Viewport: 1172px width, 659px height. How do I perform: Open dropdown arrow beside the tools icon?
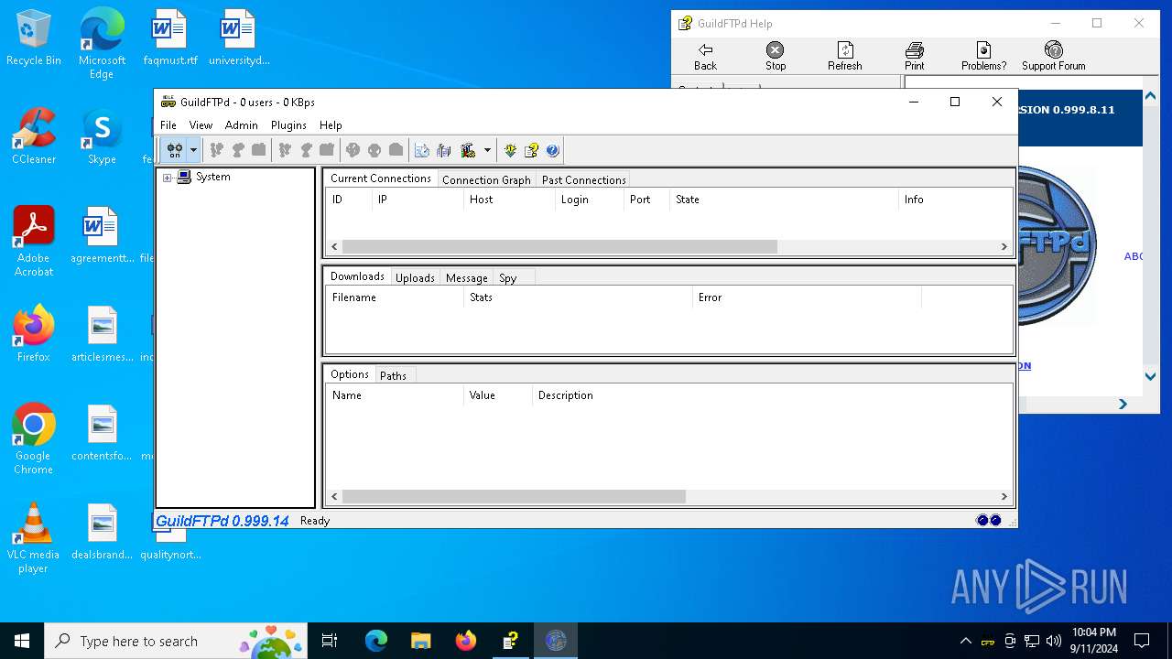[487, 150]
